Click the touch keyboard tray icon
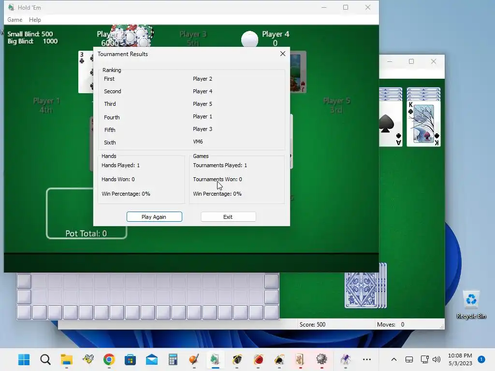Viewport: 495px width, 371px height. 409,359
